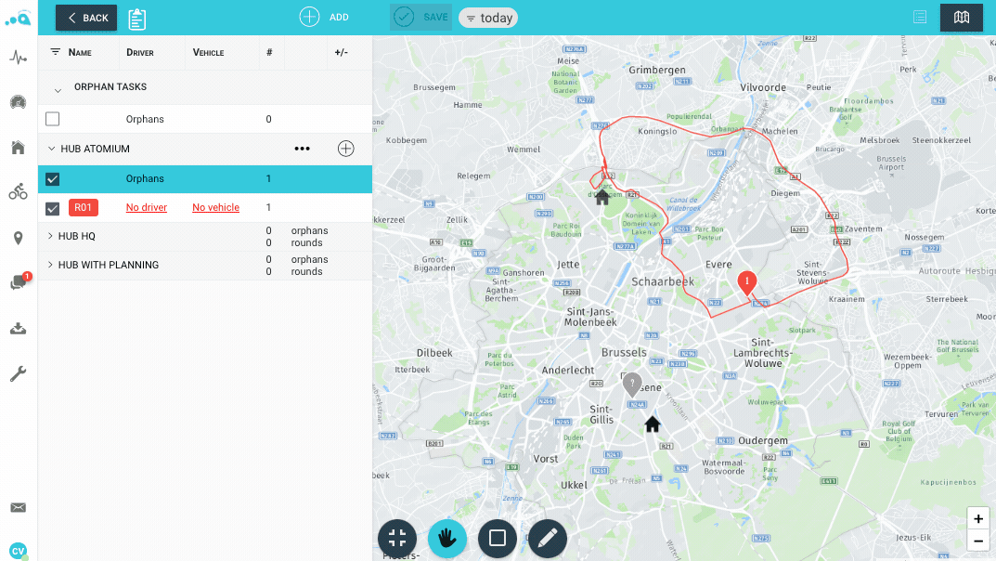996x561 pixels.
Task: Open the three-dot menu for Hub Atomium
Action: point(303,149)
